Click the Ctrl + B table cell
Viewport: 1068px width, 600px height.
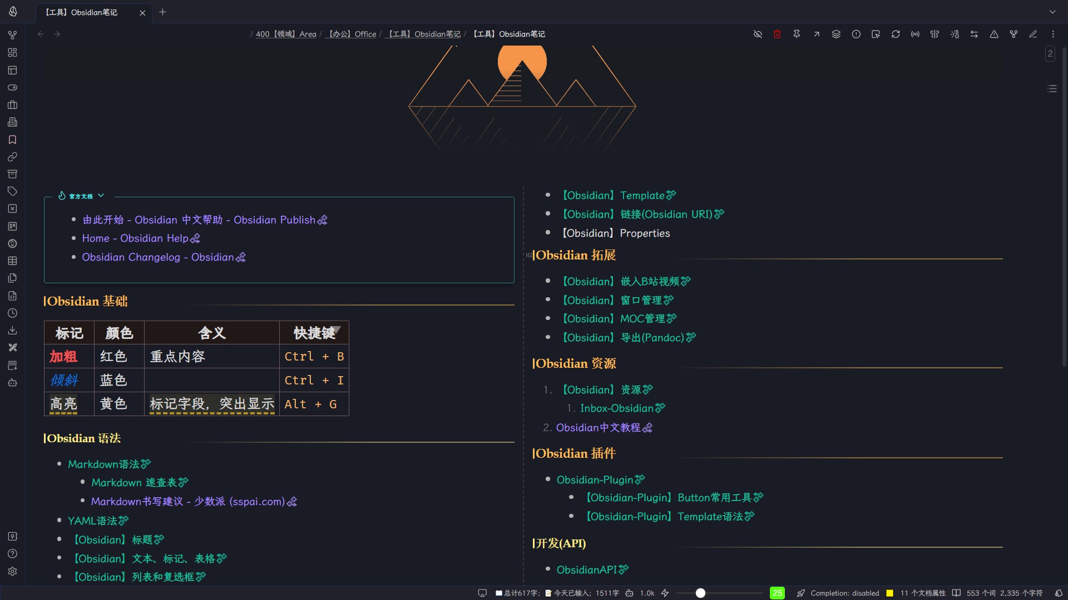point(314,356)
